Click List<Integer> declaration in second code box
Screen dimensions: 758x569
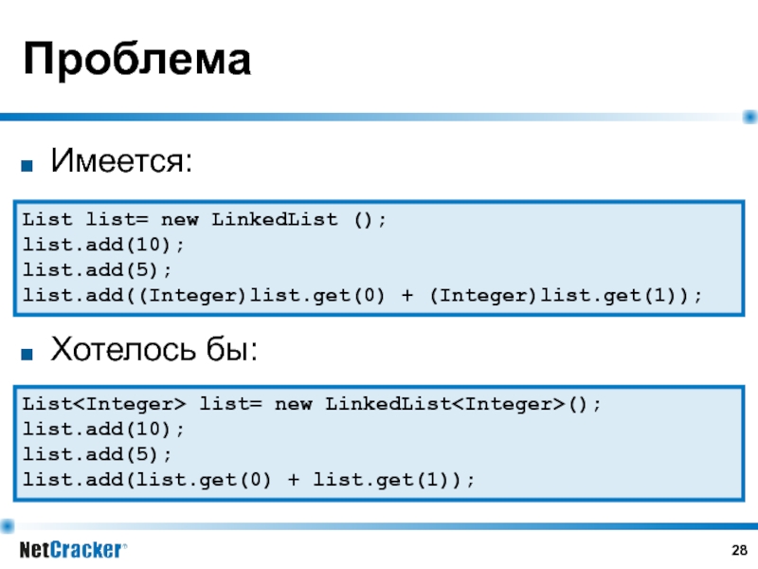[104, 404]
